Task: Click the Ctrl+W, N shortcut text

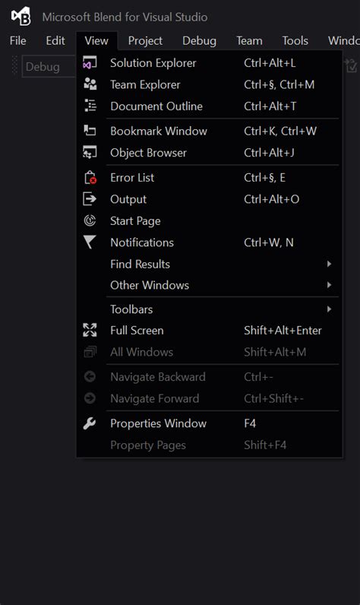Action: (x=269, y=242)
